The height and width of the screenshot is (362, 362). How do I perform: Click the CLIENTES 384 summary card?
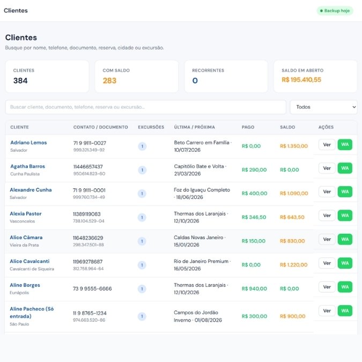click(47, 76)
